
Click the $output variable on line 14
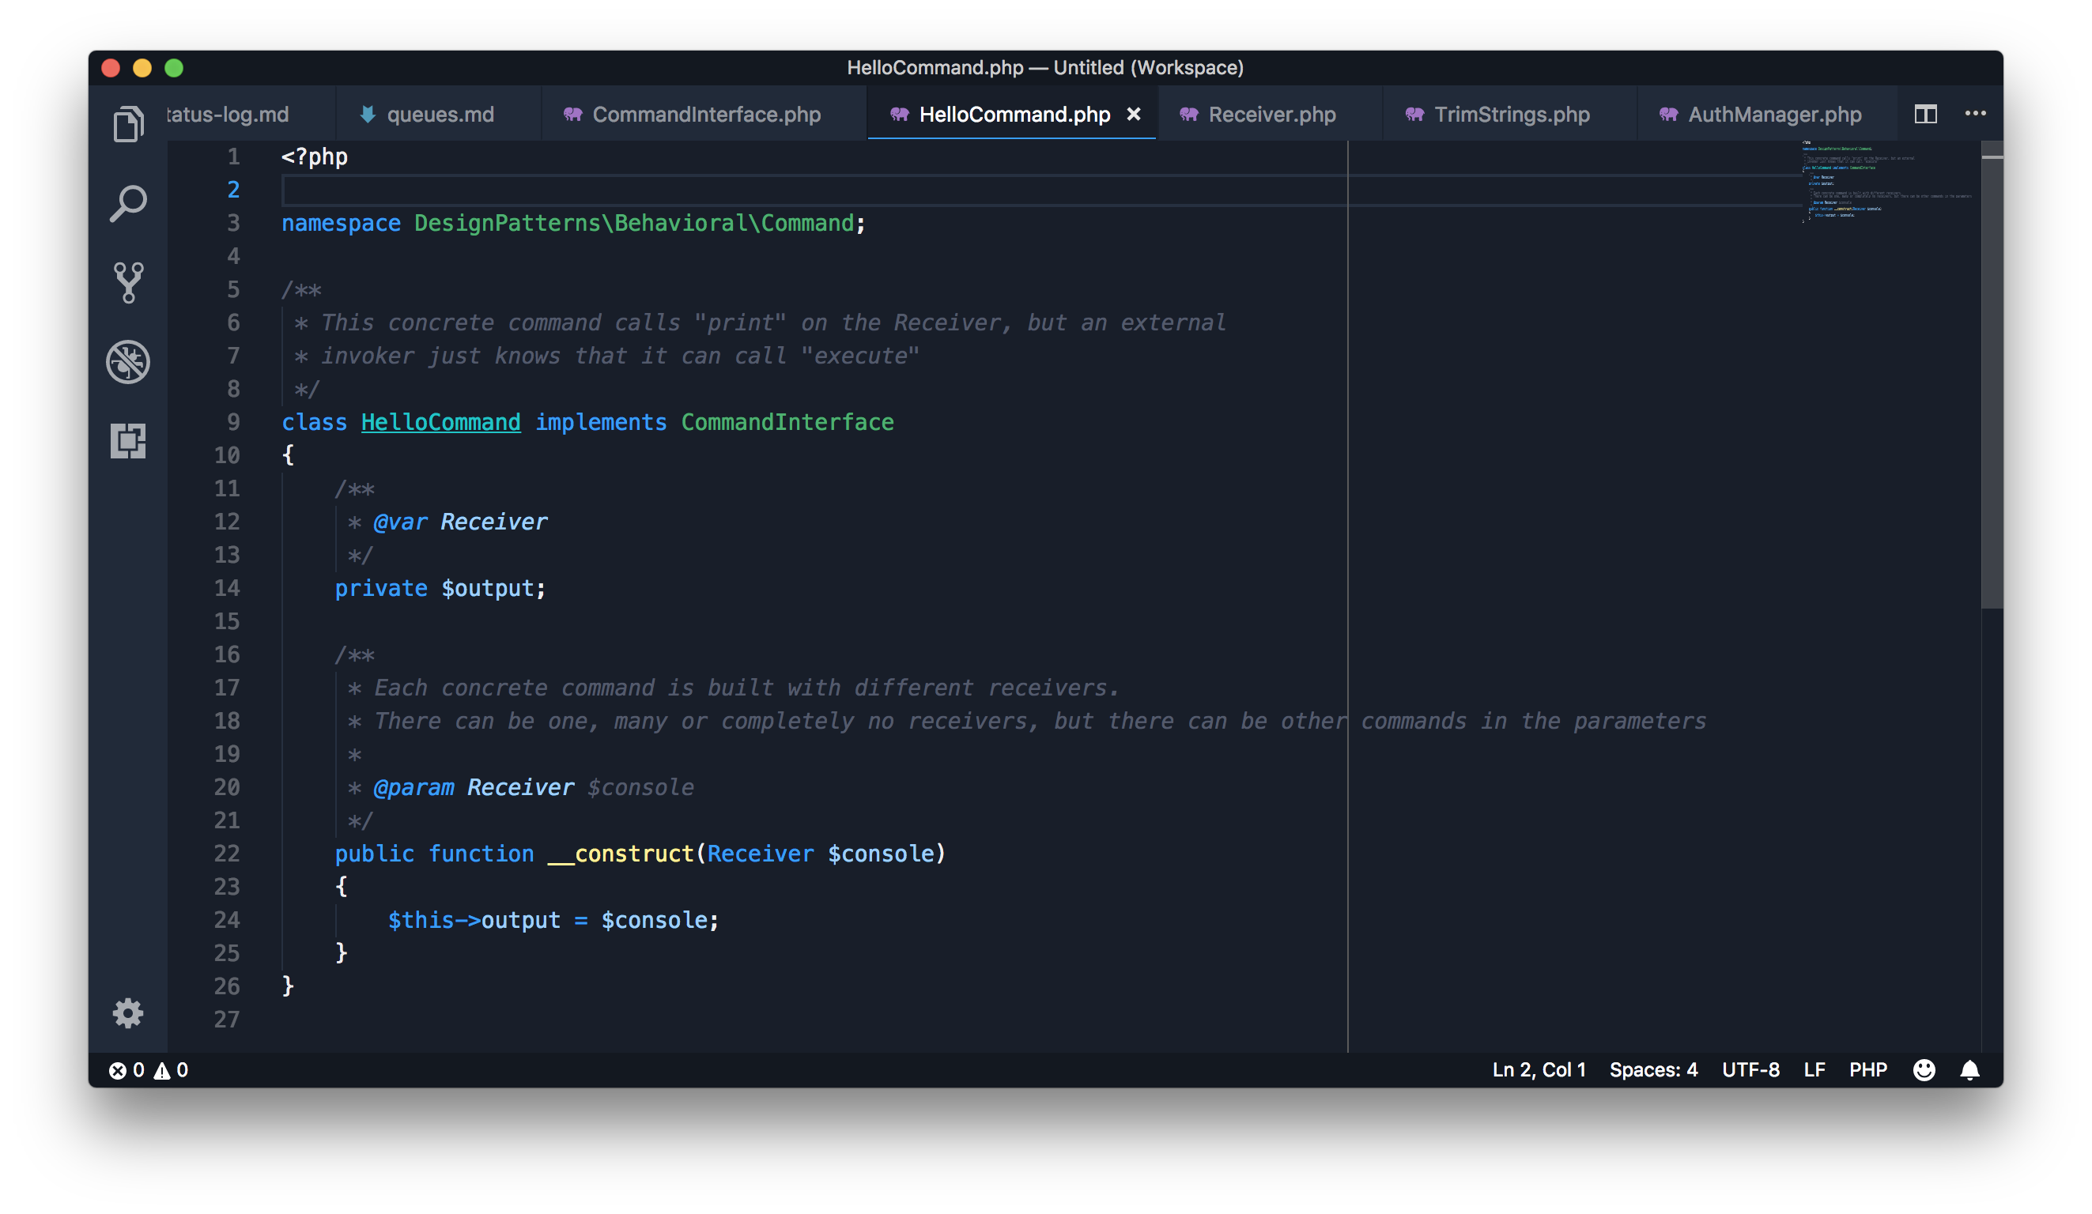pos(487,588)
